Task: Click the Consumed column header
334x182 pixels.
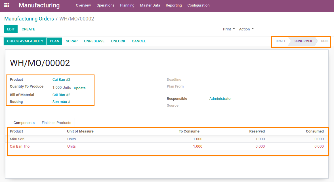Action: click(x=315, y=131)
